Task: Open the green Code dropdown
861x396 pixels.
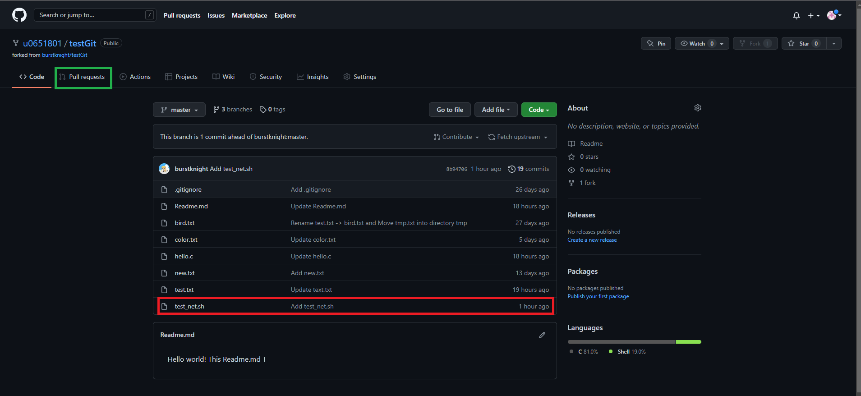Action: click(x=539, y=110)
